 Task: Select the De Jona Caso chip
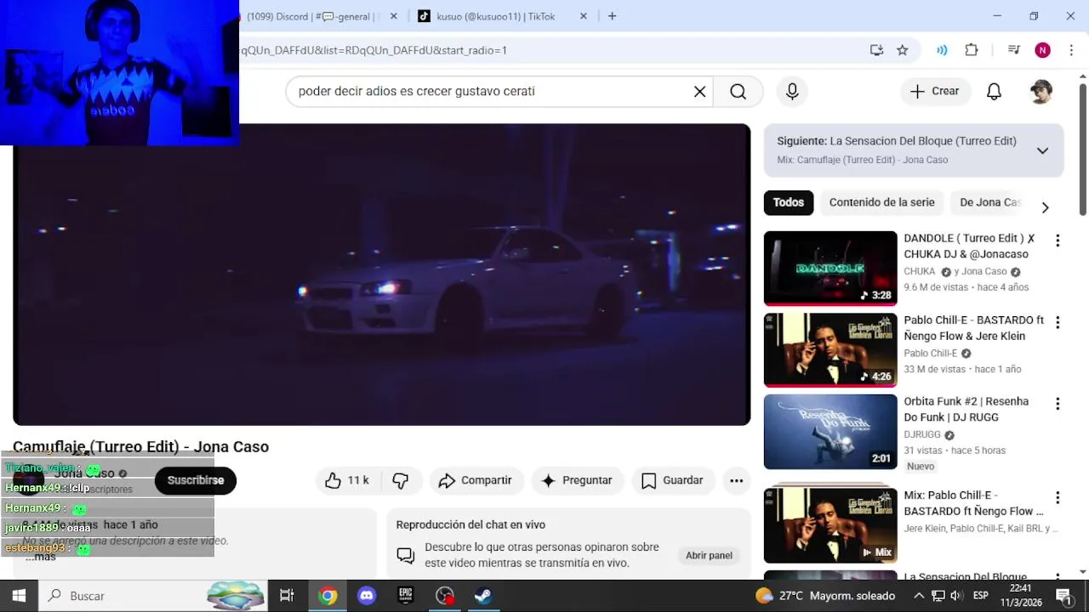pyautogui.click(x=989, y=202)
